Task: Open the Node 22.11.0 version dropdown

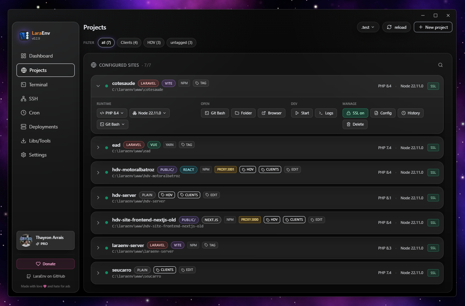Action: pyautogui.click(x=149, y=113)
